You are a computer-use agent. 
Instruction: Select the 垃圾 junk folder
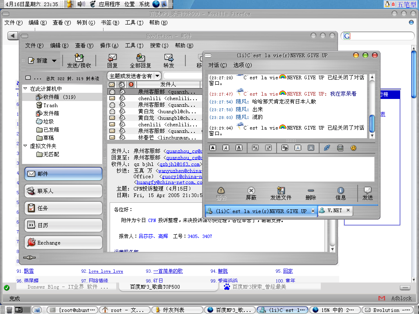coord(45,121)
